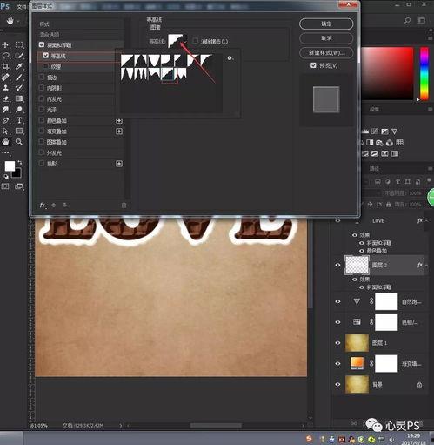Viewport: 434px width, 445px height.
Task: Hide the LOVE text layer
Action: pyautogui.click(x=337, y=221)
